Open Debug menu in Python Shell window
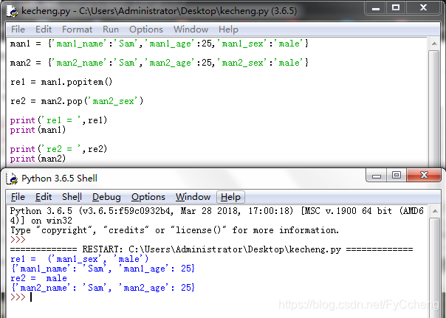Screen dimensions: 446x318 [106, 197]
